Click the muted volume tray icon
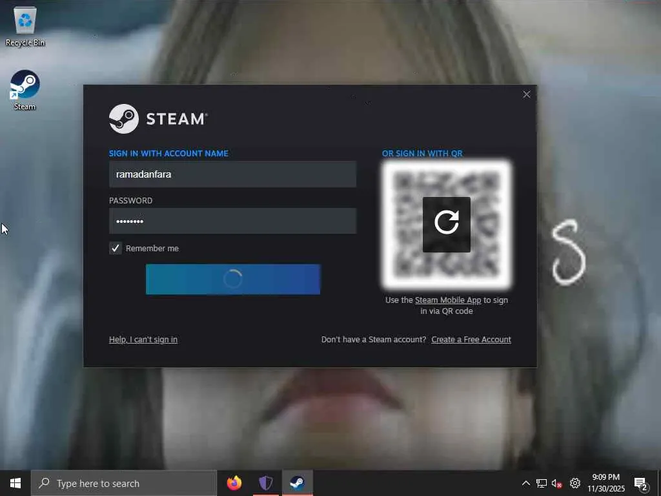This screenshot has width=661, height=496. coord(557,483)
